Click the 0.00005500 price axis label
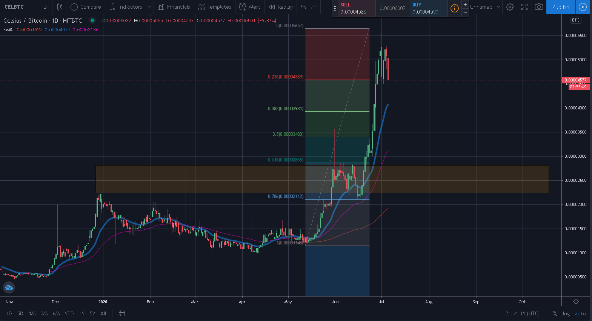The image size is (592, 321). coord(575,35)
